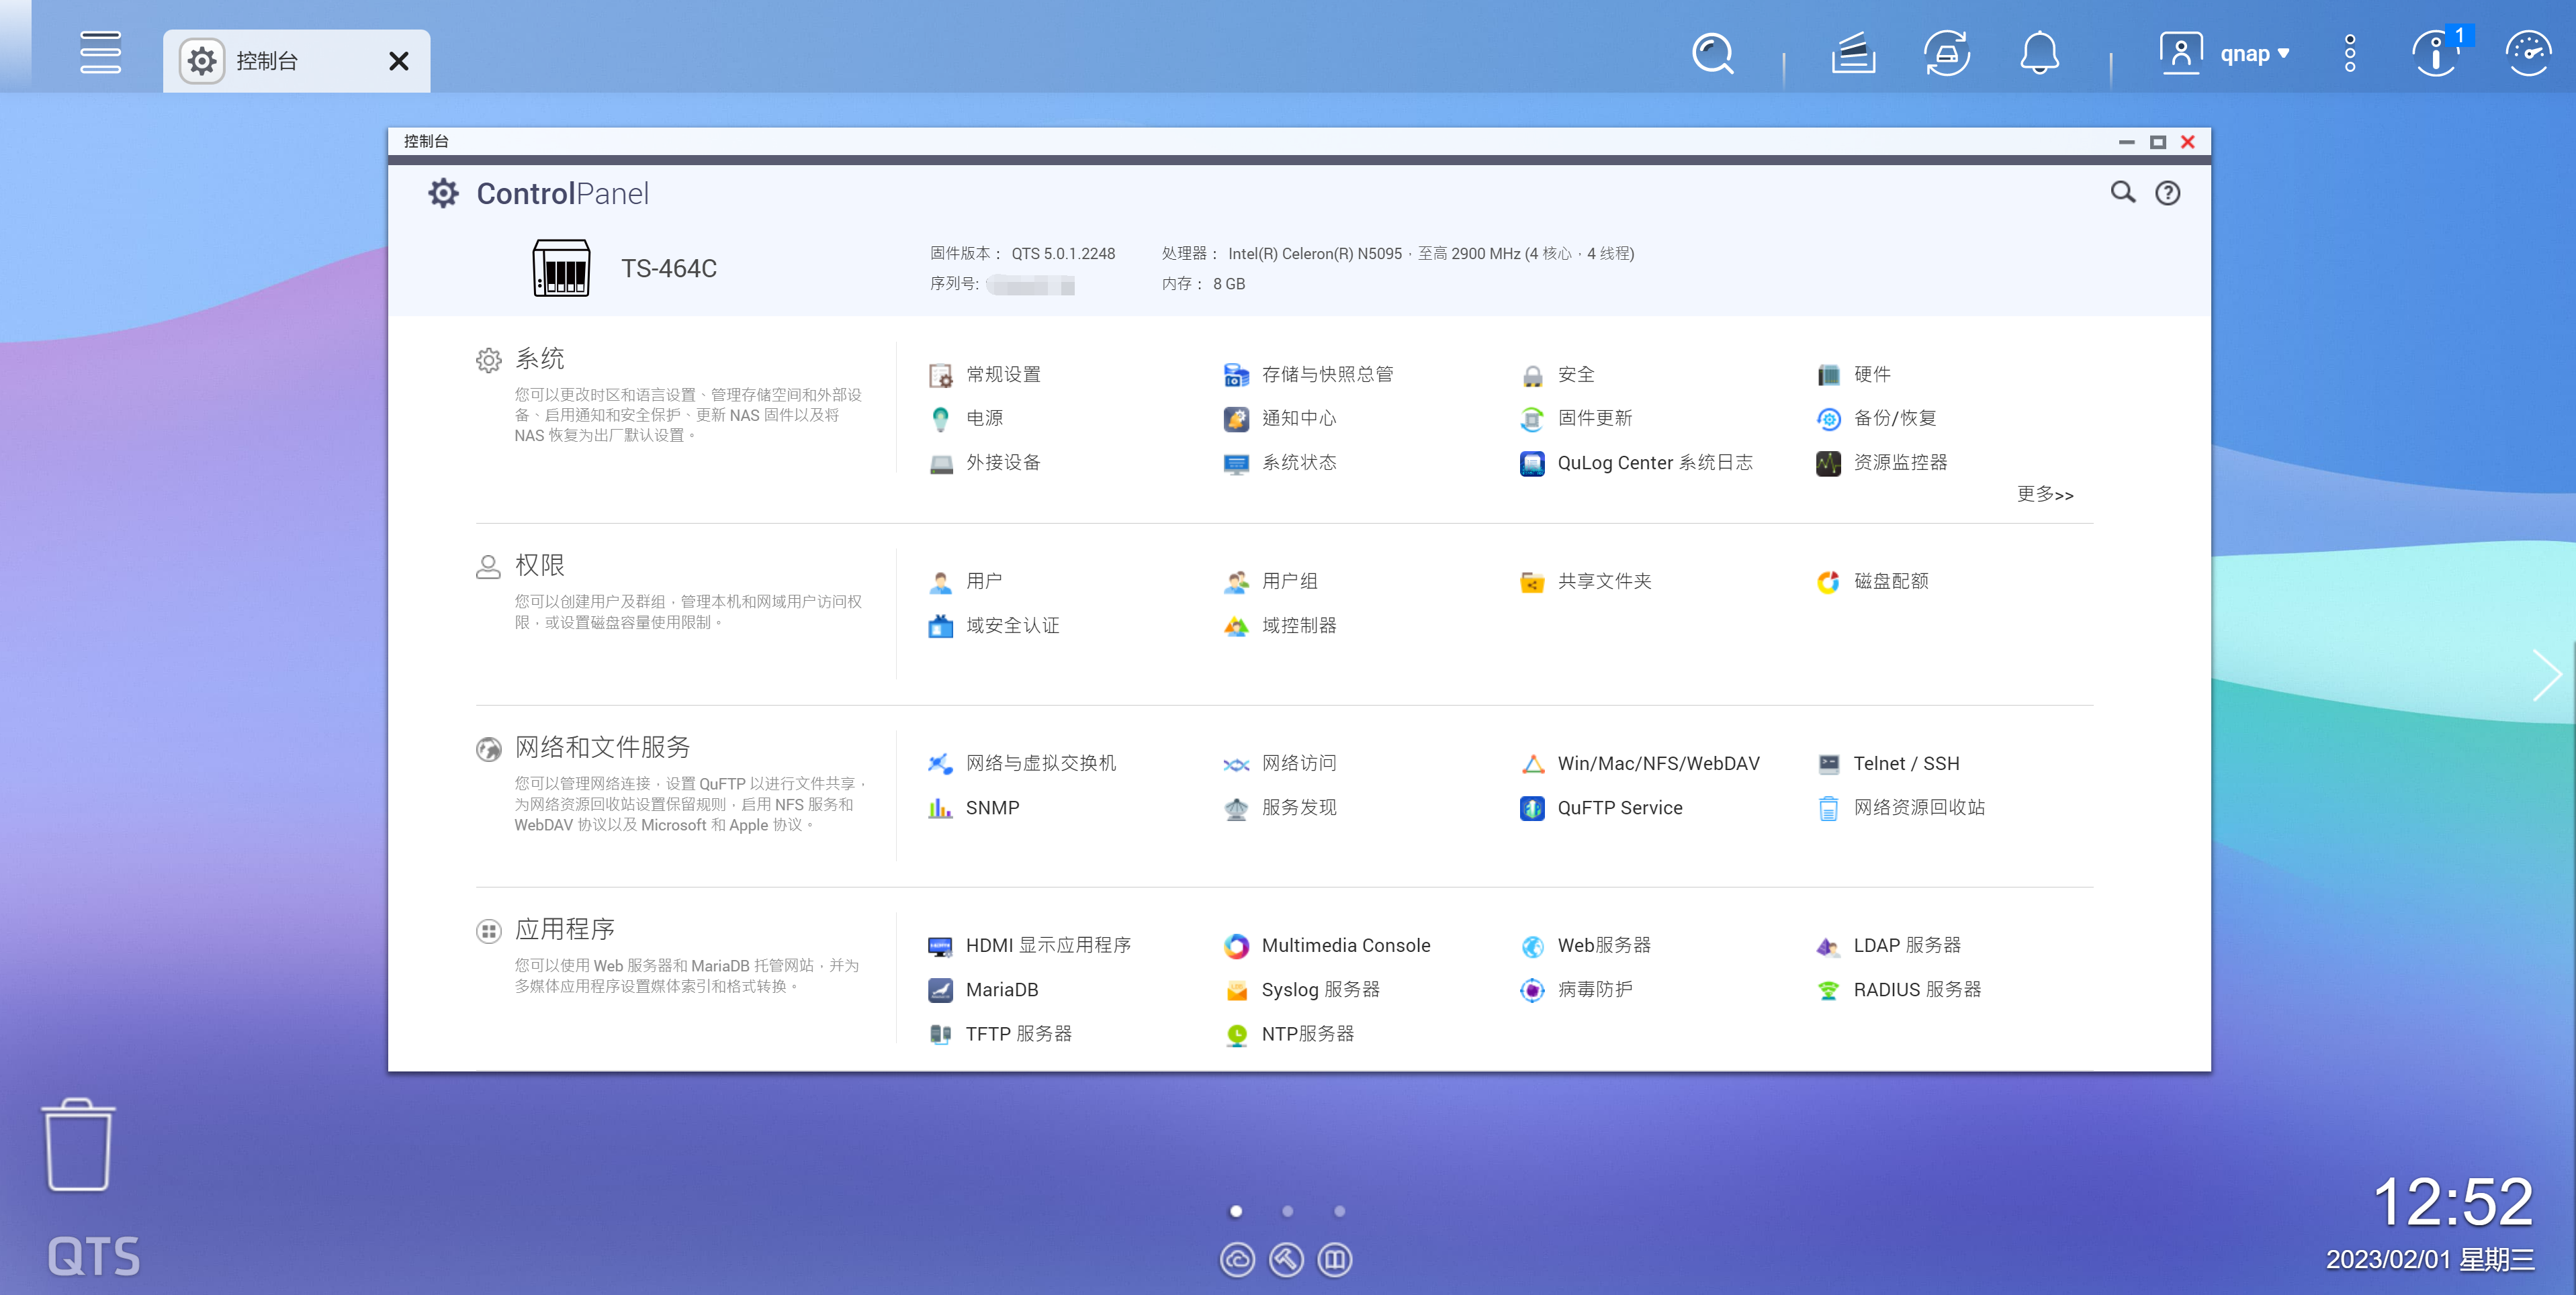
Task: Open myQNAPcloud icon in bottom dock
Action: [x=1237, y=1260]
